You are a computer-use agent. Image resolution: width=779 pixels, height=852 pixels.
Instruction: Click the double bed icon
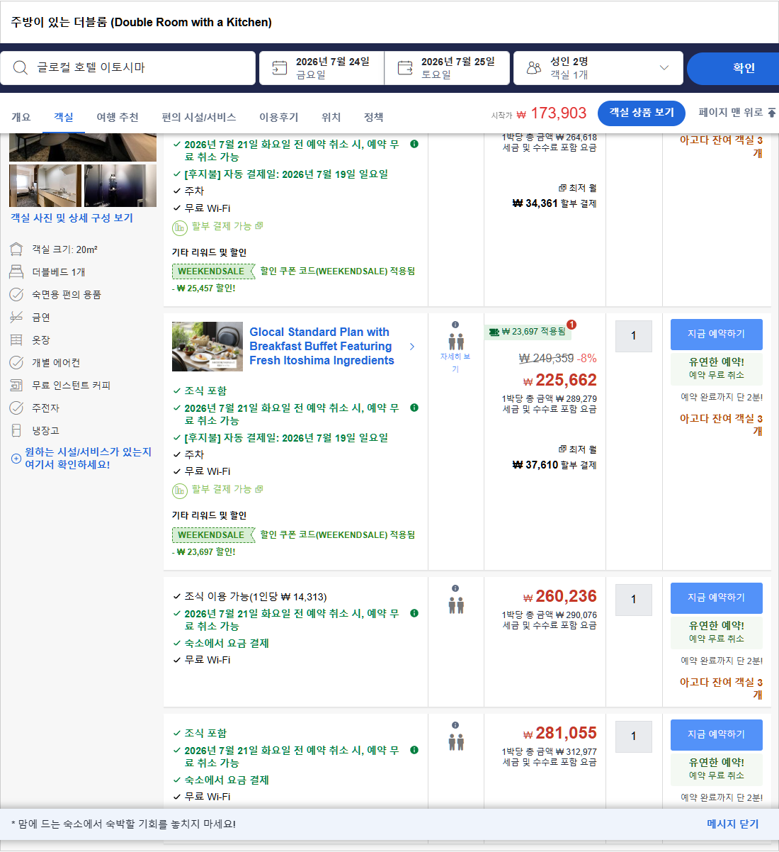coord(16,272)
